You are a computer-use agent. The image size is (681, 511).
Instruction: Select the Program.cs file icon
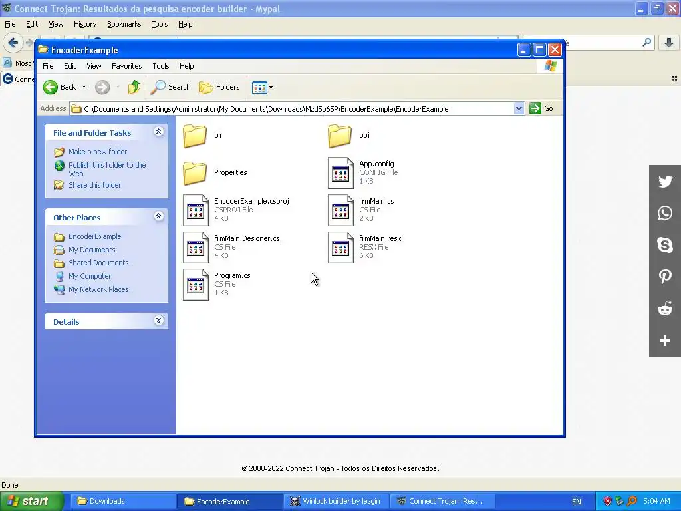[x=196, y=285]
